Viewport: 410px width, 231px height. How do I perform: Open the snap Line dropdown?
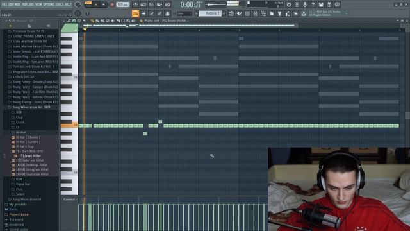tap(184, 13)
